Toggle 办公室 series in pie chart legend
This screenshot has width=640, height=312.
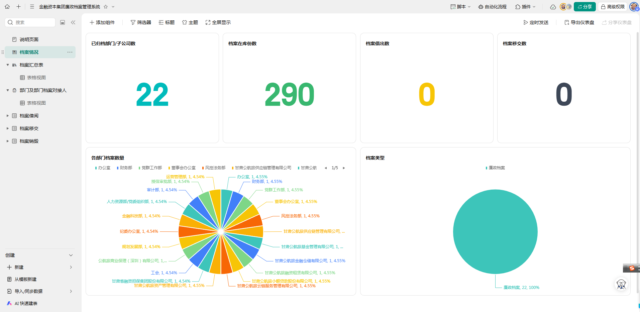coord(103,168)
